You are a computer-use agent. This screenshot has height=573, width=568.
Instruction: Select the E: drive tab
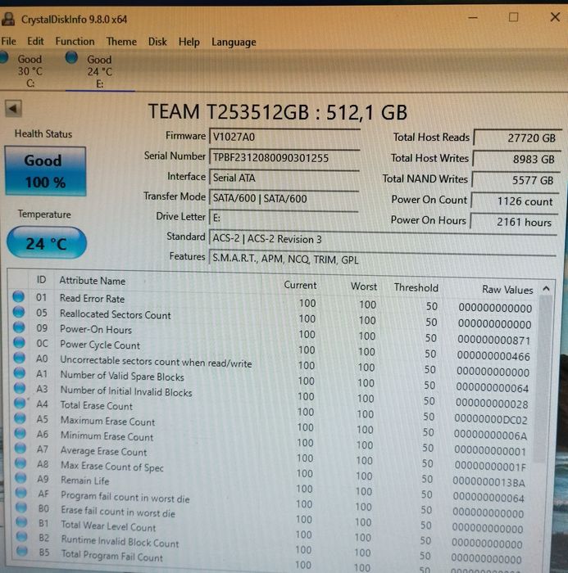[99, 71]
